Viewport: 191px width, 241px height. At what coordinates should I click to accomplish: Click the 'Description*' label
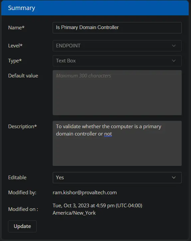22,126
